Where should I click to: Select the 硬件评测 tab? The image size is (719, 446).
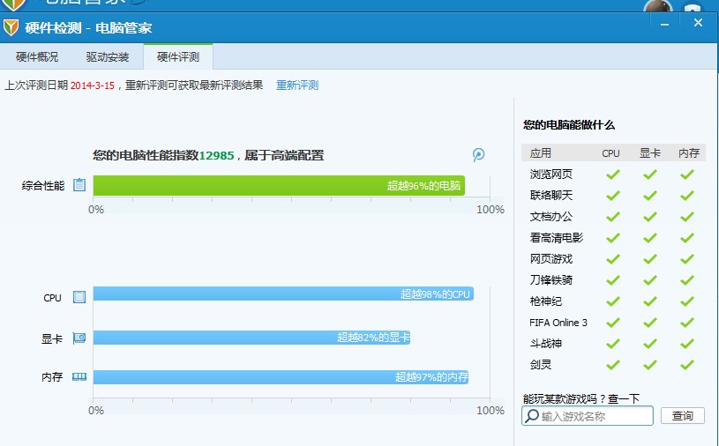click(x=178, y=57)
